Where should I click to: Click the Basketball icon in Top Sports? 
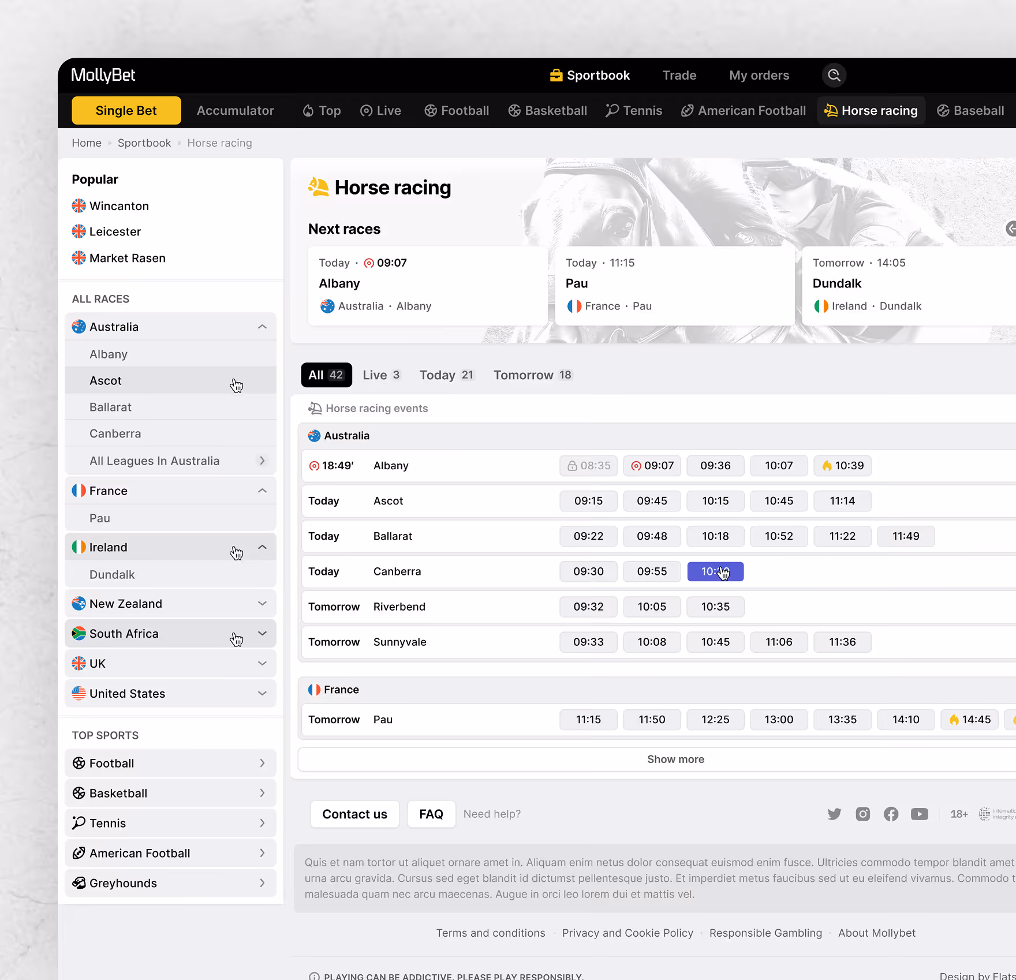(x=79, y=793)
